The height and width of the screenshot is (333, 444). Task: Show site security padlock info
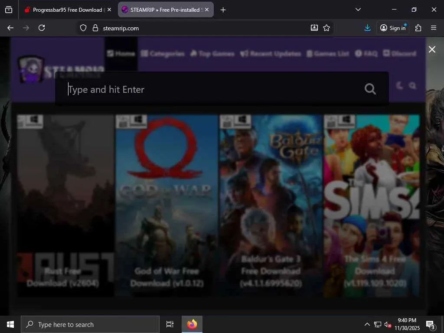pyautogui.click(x=95, y=28)
